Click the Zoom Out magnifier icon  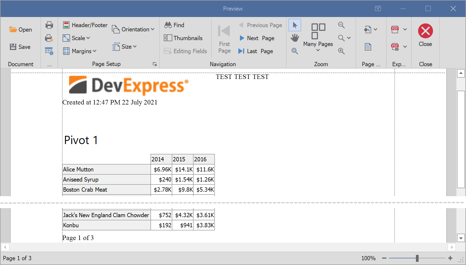tap(341, 25)
